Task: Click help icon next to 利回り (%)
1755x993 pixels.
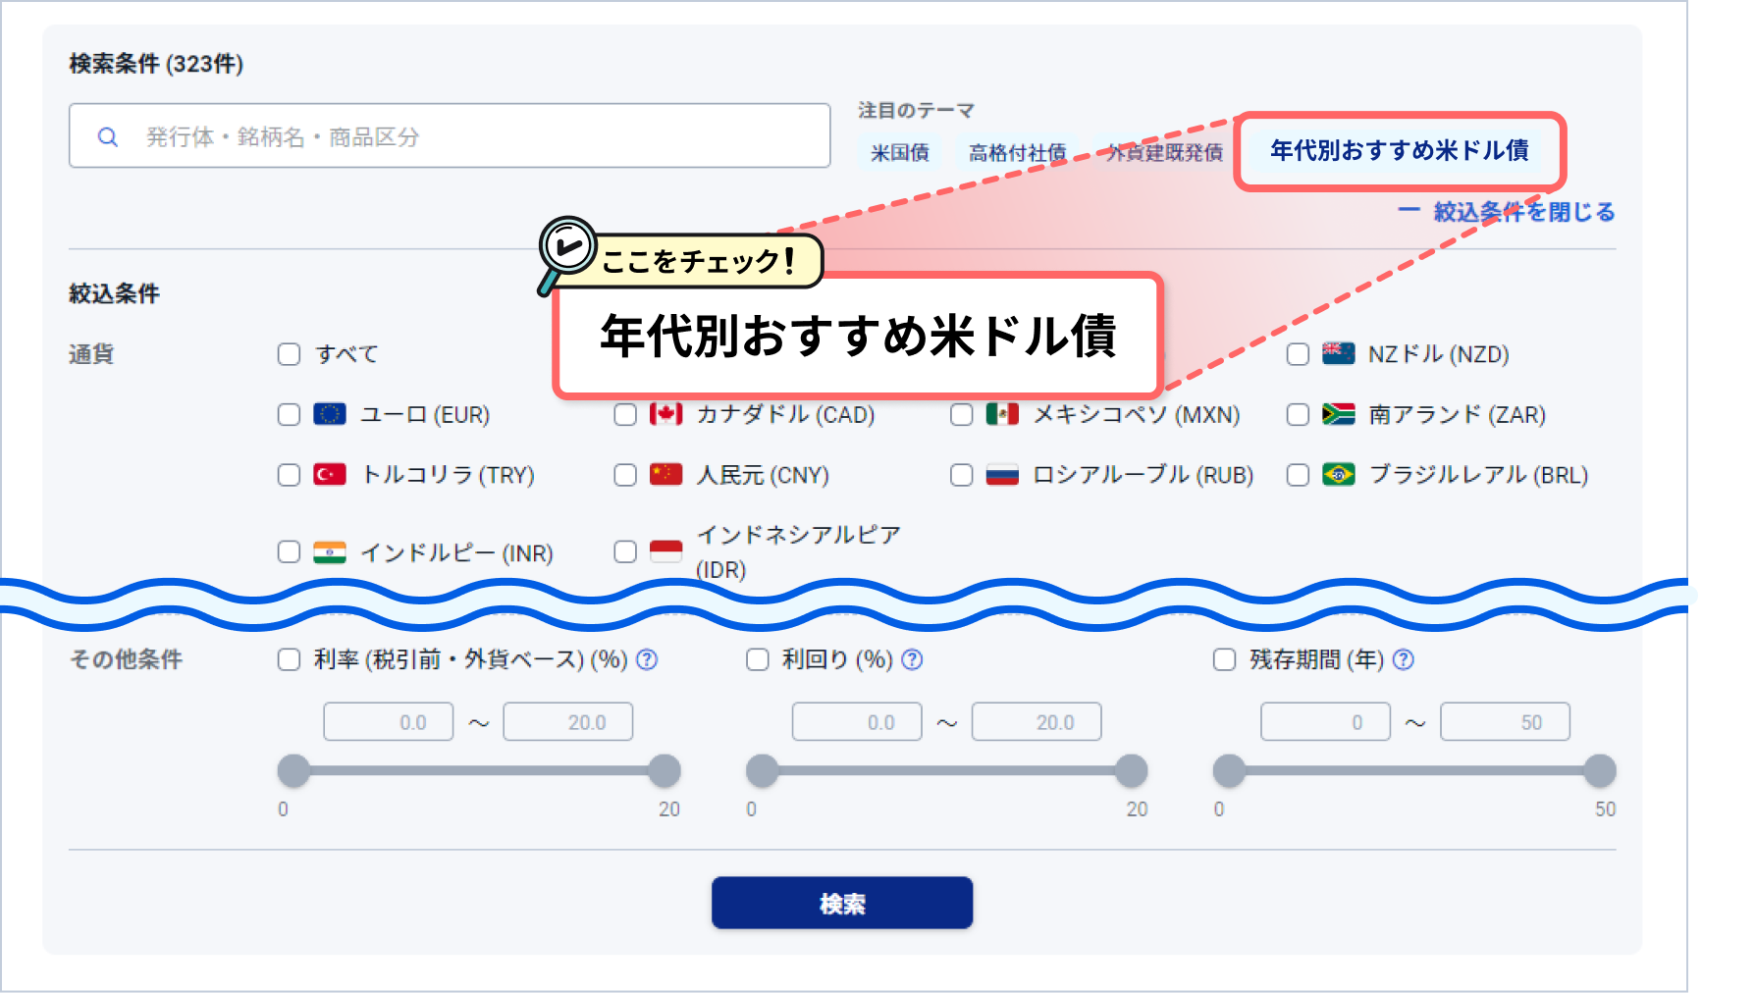Action: click(912, 660)
